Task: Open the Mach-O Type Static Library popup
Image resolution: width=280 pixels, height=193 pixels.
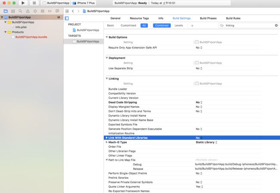Action: pos(206,142)
